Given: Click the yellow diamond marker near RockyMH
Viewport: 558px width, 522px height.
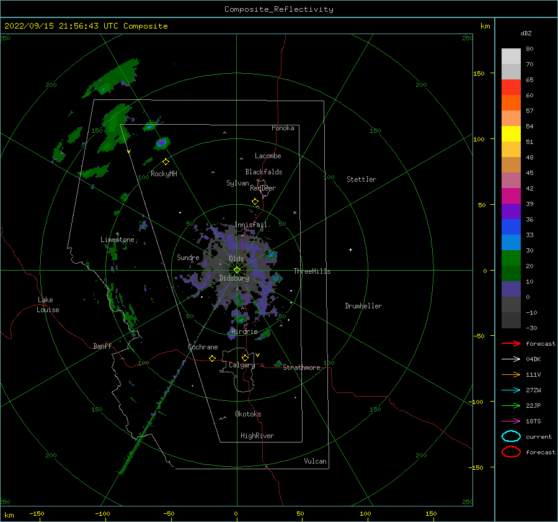Looking at the screenshot, I should 166,162.
